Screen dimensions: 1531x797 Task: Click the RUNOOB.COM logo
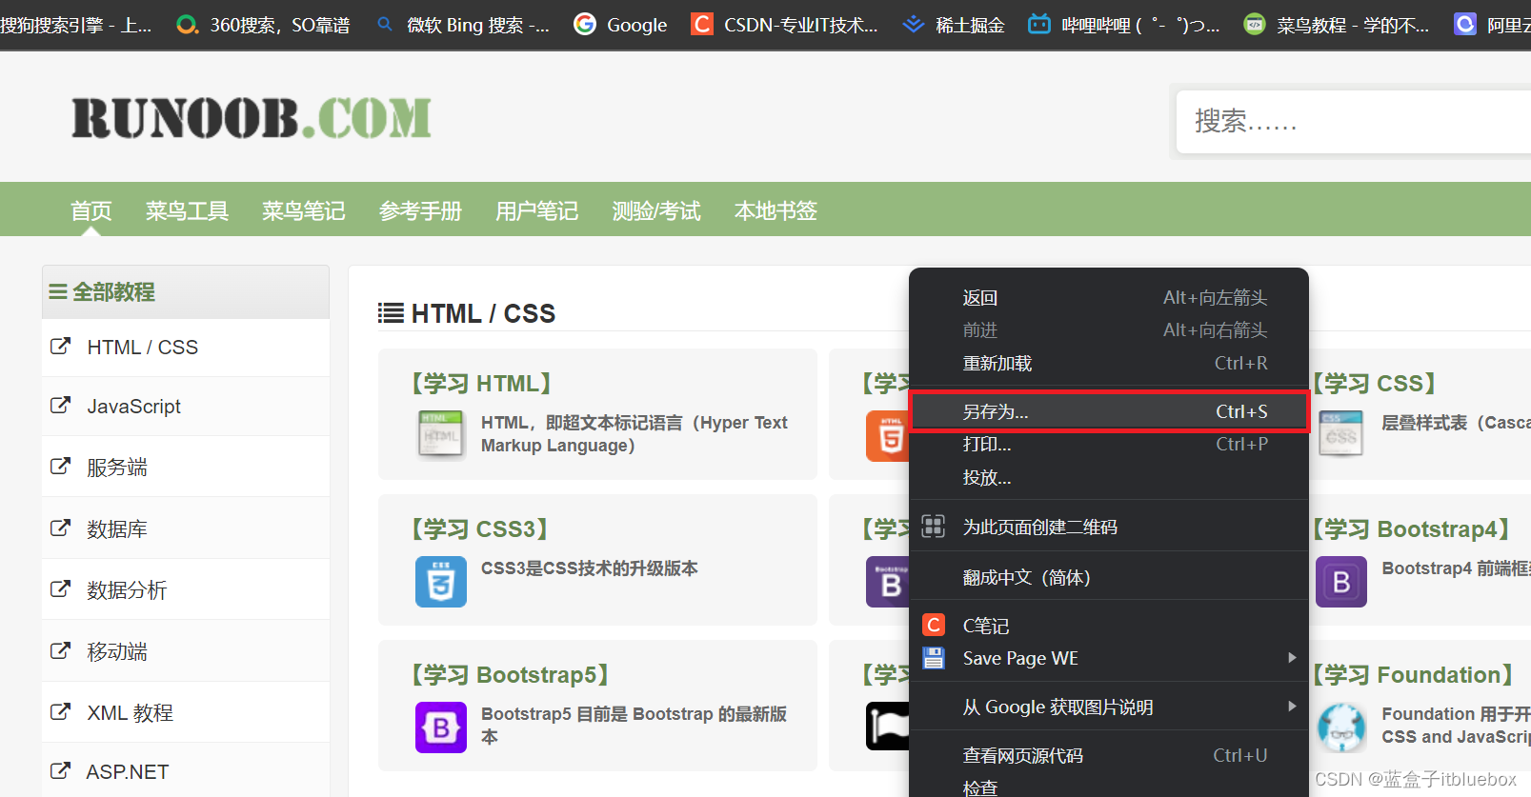pyautogui.click(x=252, y=118)
